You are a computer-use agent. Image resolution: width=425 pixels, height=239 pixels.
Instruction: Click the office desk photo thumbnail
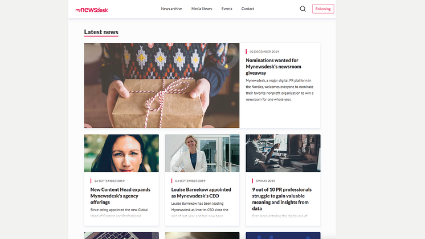point(283,153)
